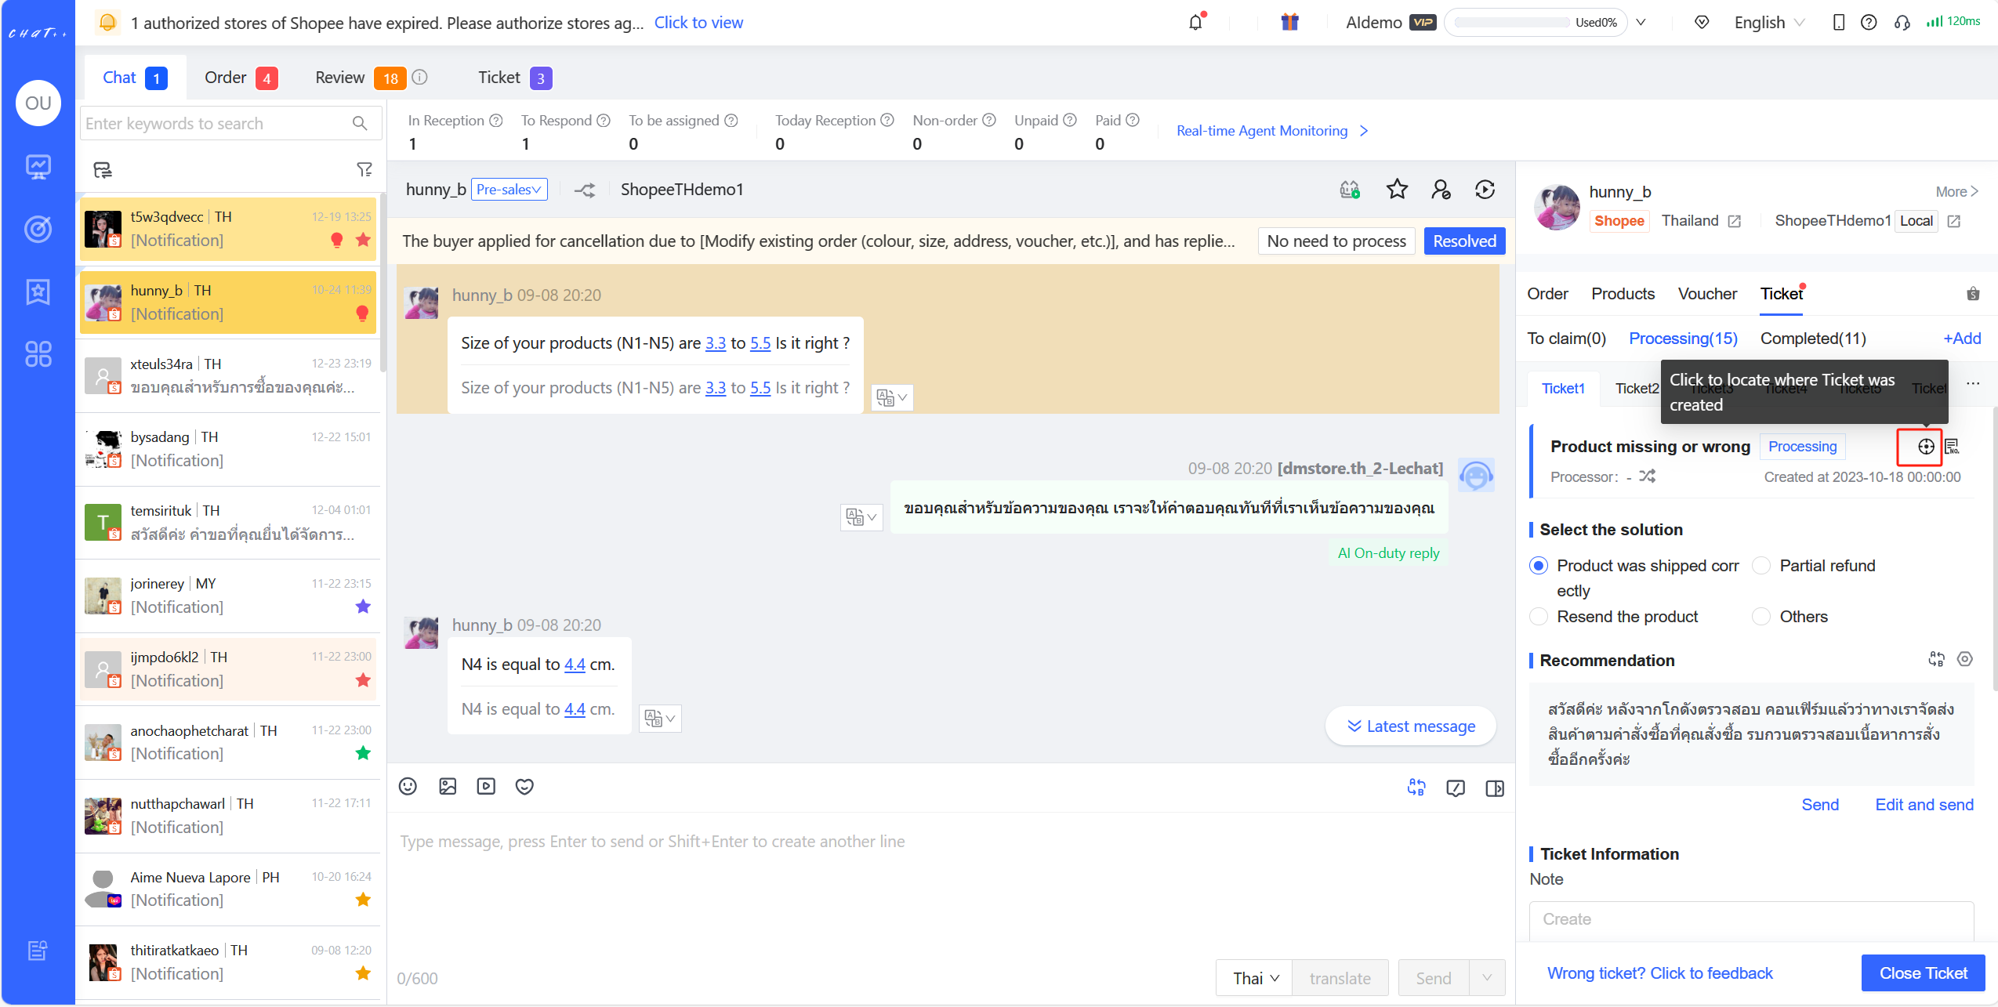Click the Close Ticket button
Viewport: 1998px width, 1007px height.
coord(1923,973)
